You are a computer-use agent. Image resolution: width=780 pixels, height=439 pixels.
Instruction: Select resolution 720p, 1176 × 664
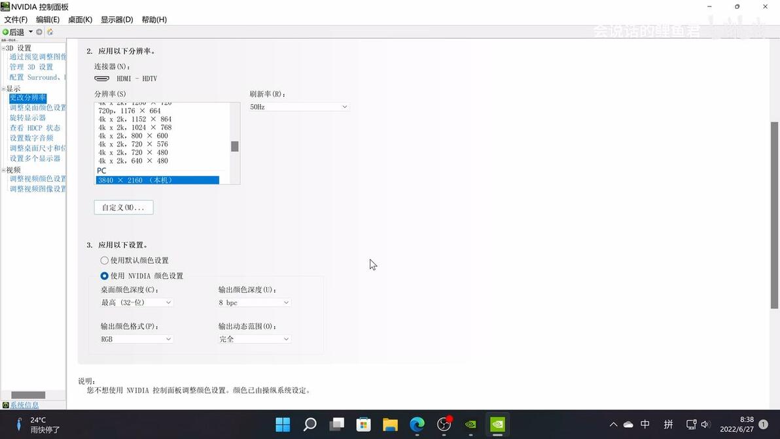point(130,111)
